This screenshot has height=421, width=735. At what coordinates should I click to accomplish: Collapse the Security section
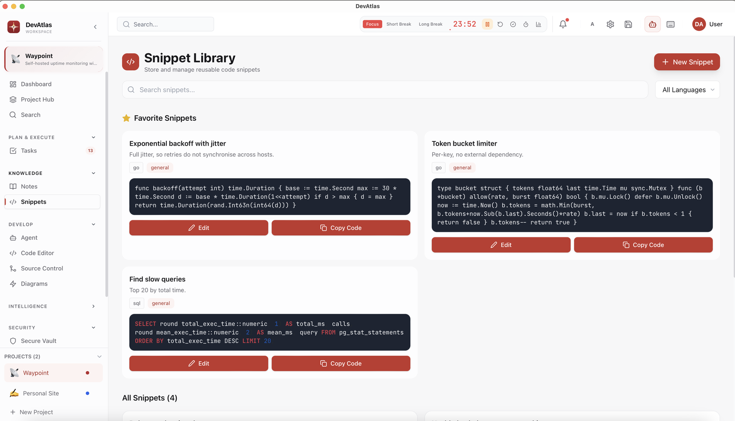click(93, 328)
